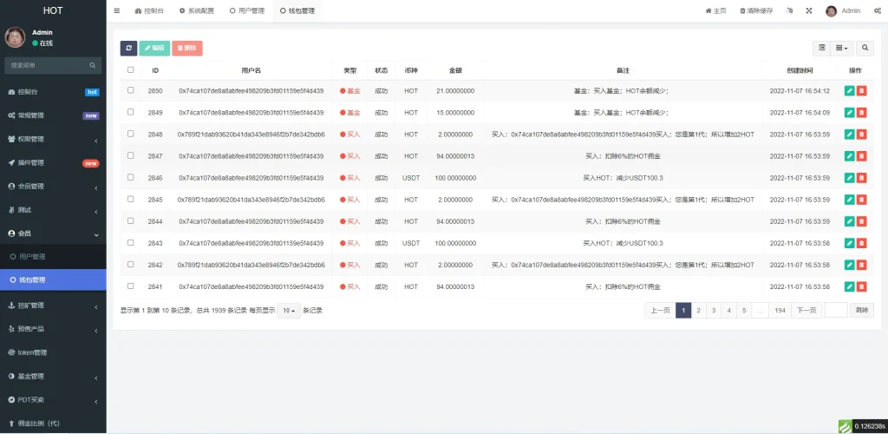
Task: Select the checkbox for row 2845
Action: [x=131, y=199]
